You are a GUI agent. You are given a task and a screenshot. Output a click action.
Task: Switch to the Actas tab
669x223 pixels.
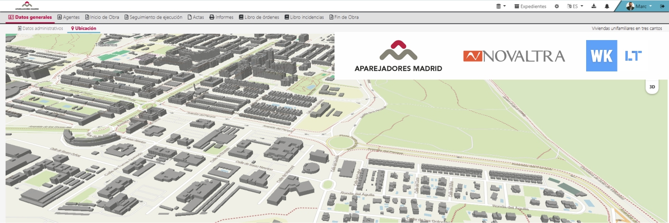pos(196,17)
